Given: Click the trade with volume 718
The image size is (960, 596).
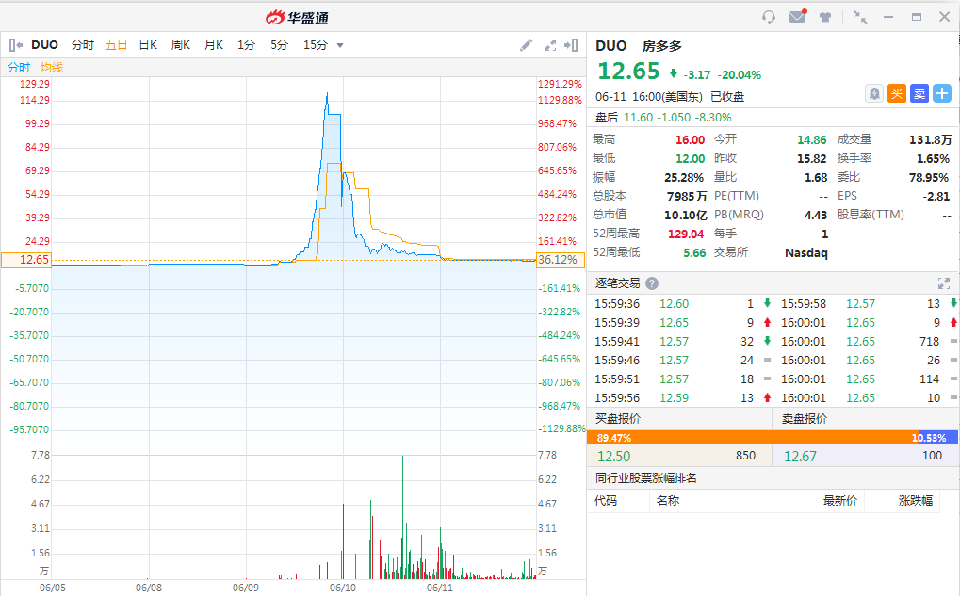Looking at the screenshot, I should (869, 342).
